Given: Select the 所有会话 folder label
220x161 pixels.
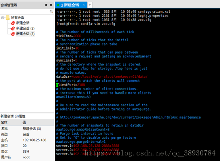Looking at the screenshot, I should pos(17,17).
